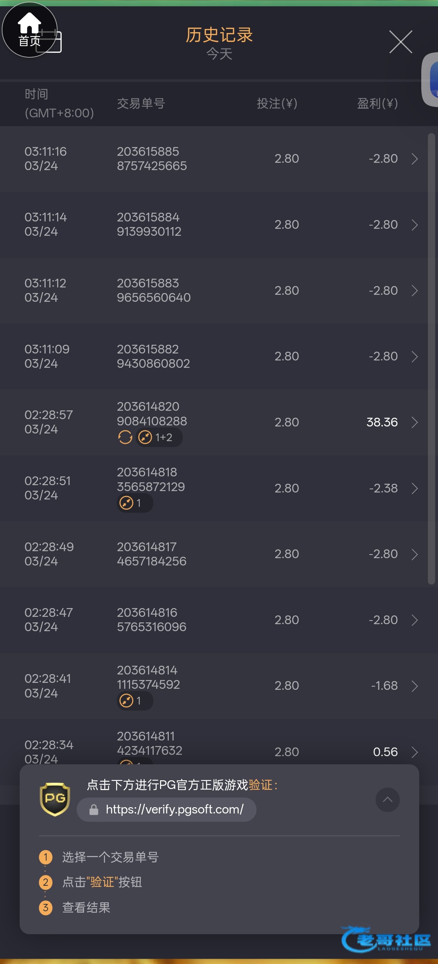Open the verify.pgsoft.com link

(174, 810)
